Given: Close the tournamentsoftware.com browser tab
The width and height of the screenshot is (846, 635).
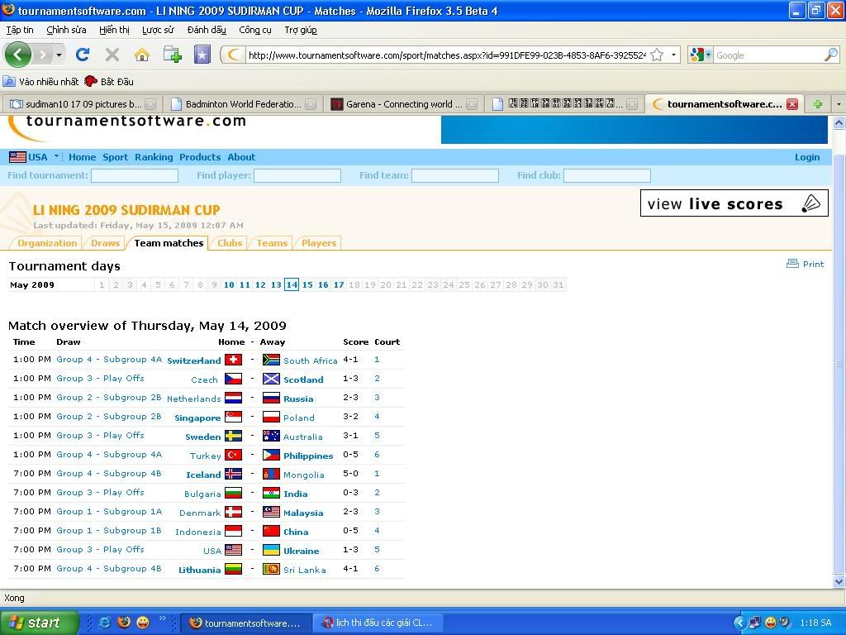Looking at the screenshot, I should pos(792,104).
